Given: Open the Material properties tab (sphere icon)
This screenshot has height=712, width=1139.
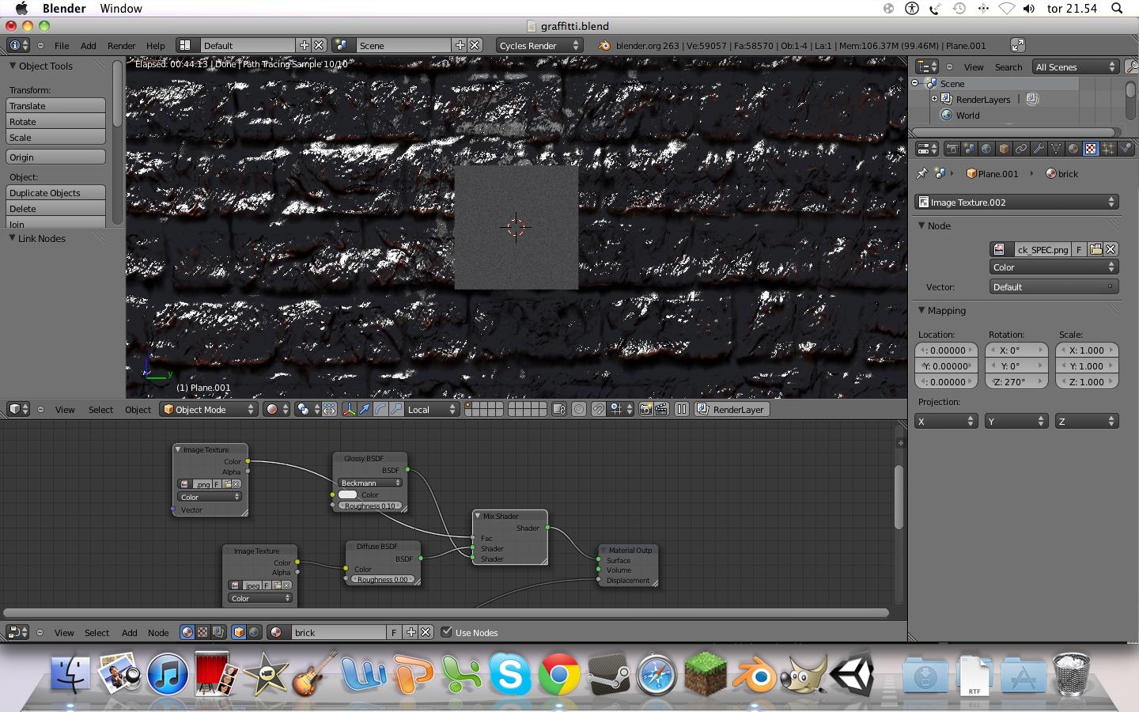Looking at the screenshot, I should (1073, 149).
